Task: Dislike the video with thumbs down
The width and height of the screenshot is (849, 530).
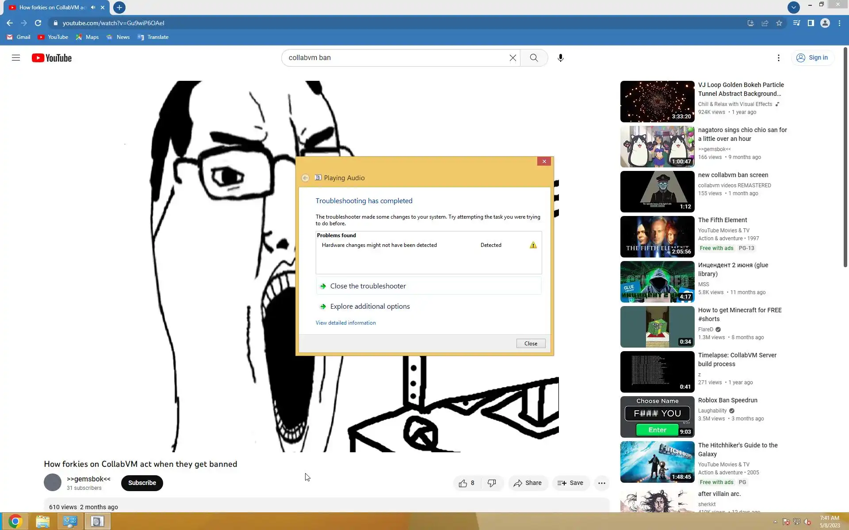Action: 492,483
